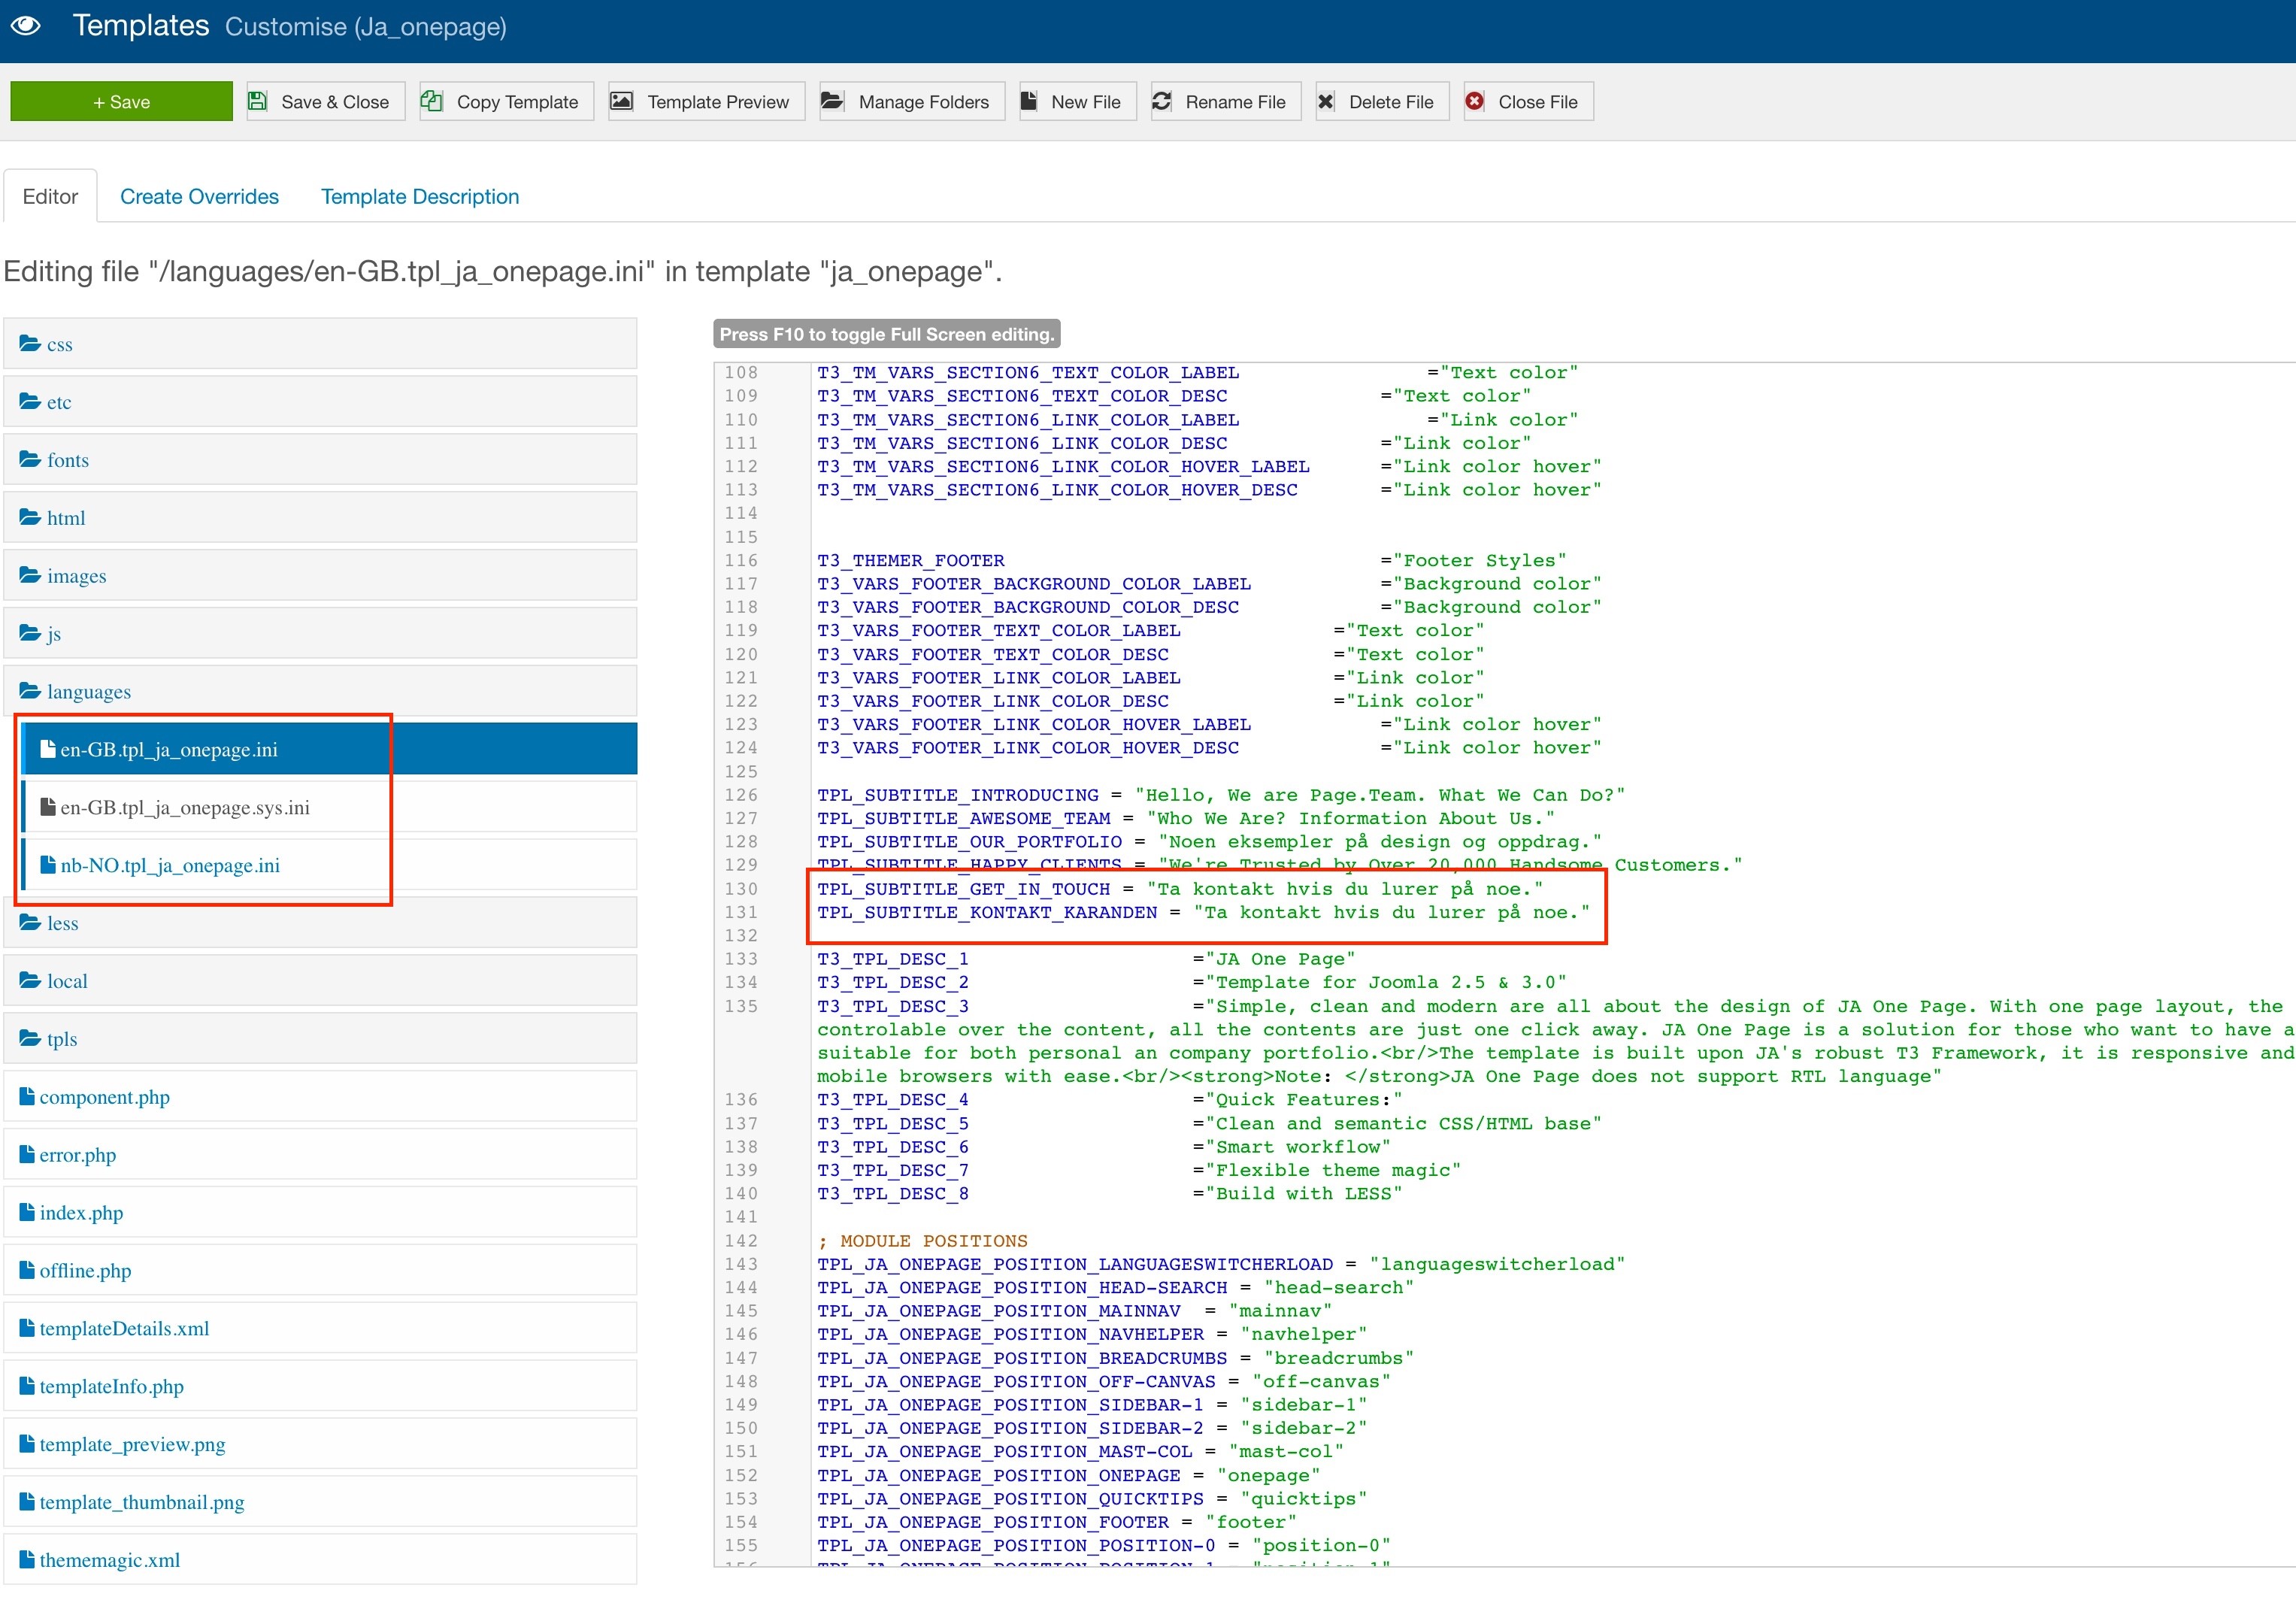Viewport: 2296px width, 1615px height.
Task: Click the New File document icon
Action: 1029,101
